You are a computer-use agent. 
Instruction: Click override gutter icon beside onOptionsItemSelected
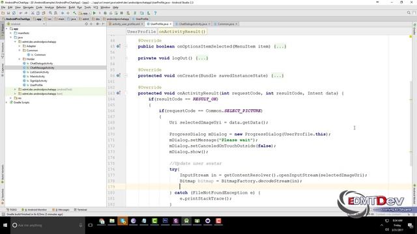click(119, 46)
